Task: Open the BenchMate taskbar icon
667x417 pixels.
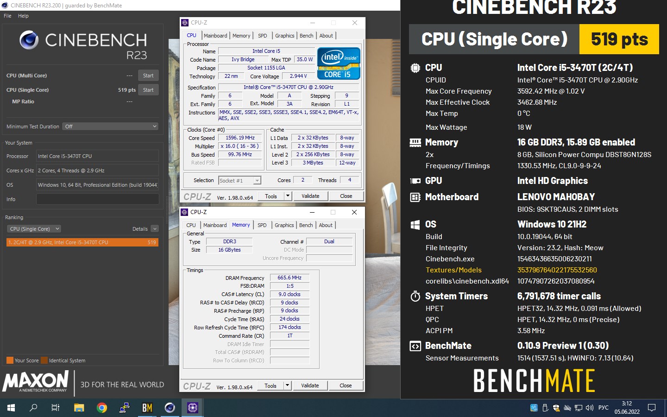Action: click(x=147, y=408)
